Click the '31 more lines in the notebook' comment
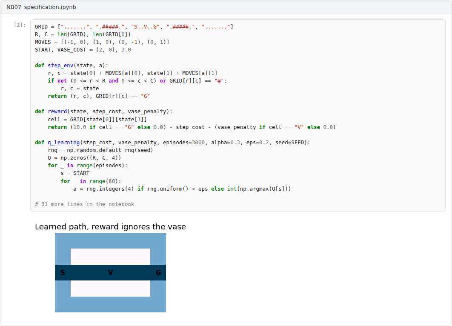Screen dimensions: 452x326 click(84, 204)
